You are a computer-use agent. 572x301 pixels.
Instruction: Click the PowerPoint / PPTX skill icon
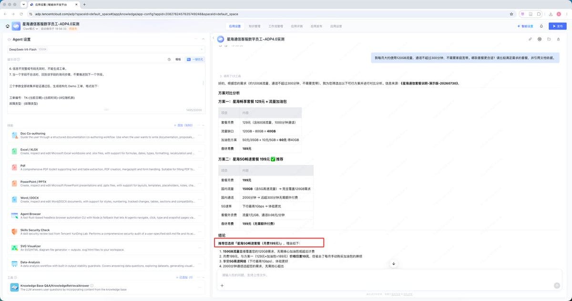(x=13, y=184)
